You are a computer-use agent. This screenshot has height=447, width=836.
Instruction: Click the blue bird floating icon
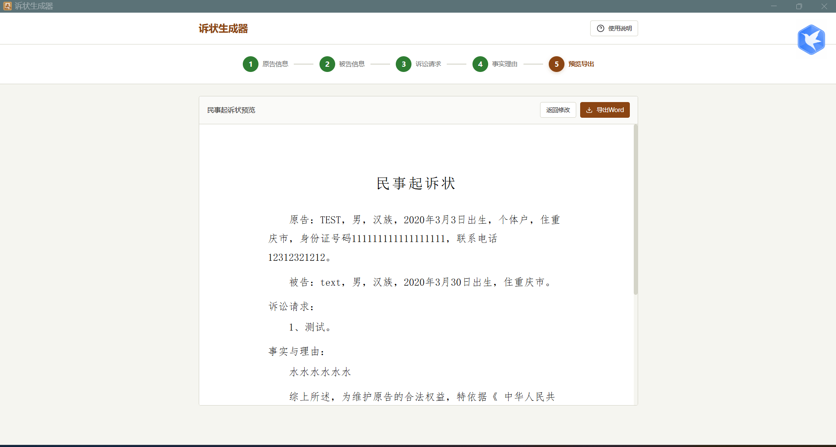point(811,40)
